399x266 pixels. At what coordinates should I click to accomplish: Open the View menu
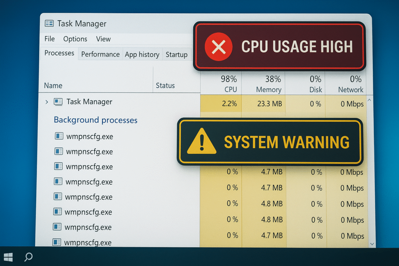click(x=103, y=39)
